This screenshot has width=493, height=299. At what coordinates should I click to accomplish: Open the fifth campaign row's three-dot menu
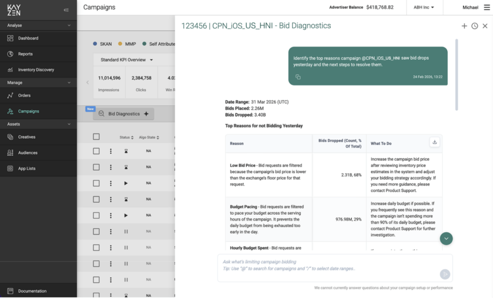pyautogui.click(x=111, y=215)
